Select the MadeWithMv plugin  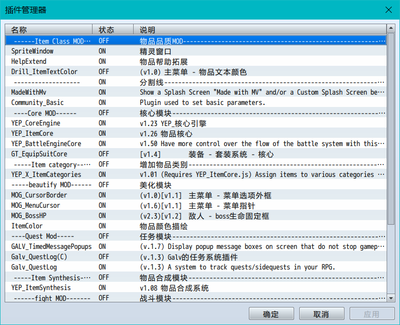tap(195, 93)
